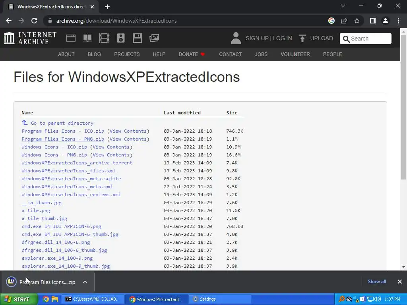Open the __ia_thumb.jpg file
This screenshot has width=407, height=305.
pos(41,203)
